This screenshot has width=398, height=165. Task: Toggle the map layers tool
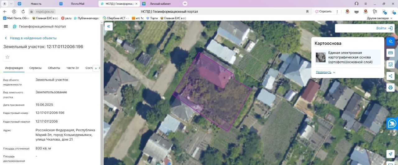391,41
